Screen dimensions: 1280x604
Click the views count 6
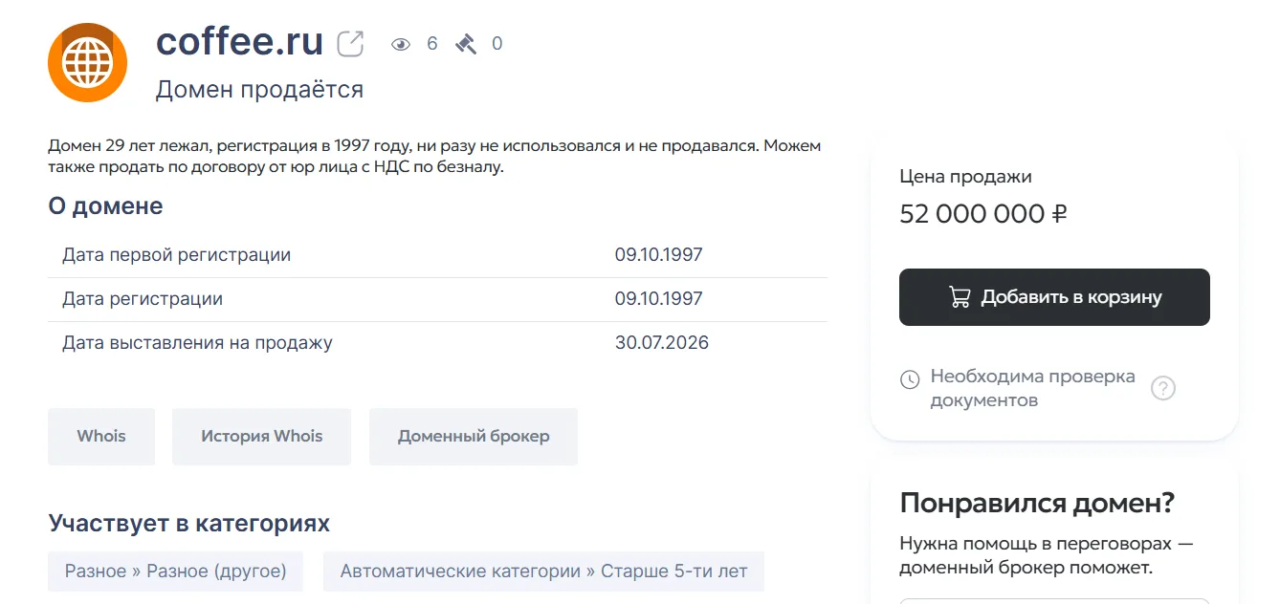point(432,44)
